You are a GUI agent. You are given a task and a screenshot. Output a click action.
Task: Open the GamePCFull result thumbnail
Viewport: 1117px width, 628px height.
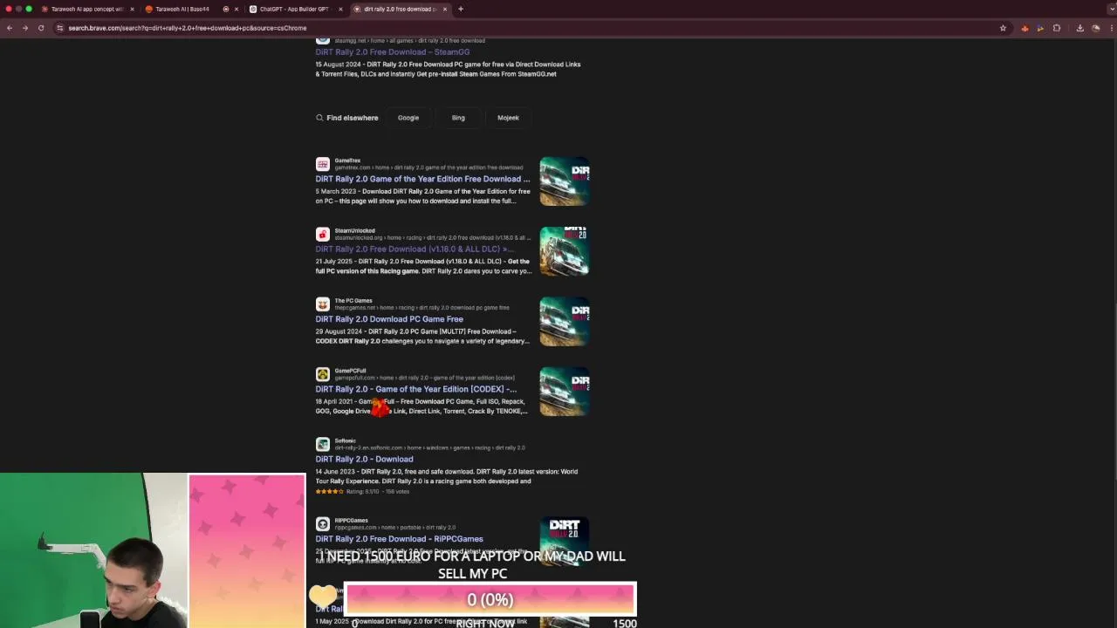click(565, 391)
